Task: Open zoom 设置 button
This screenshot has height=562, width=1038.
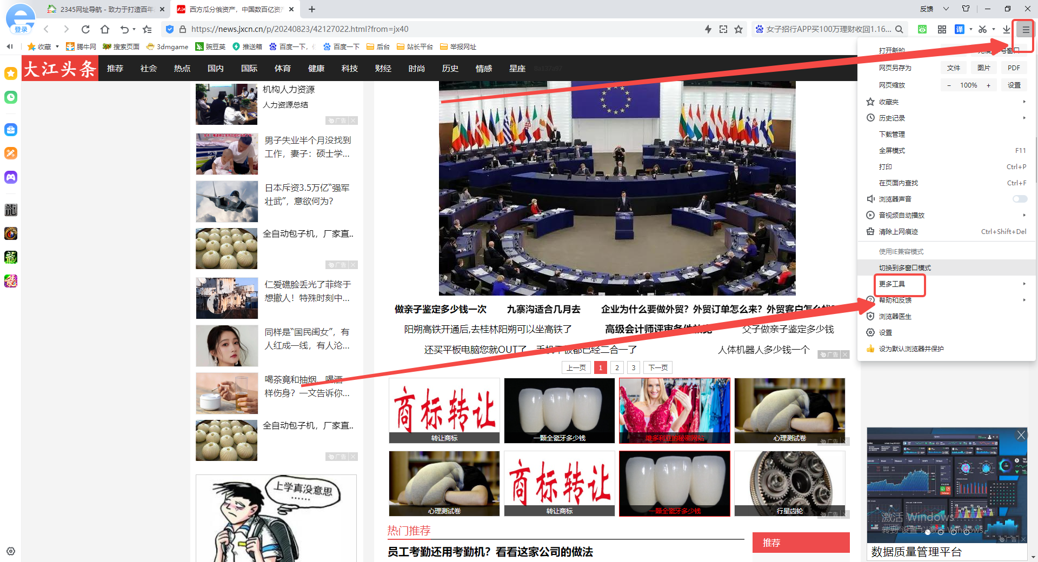Action: coord(1014,85)
